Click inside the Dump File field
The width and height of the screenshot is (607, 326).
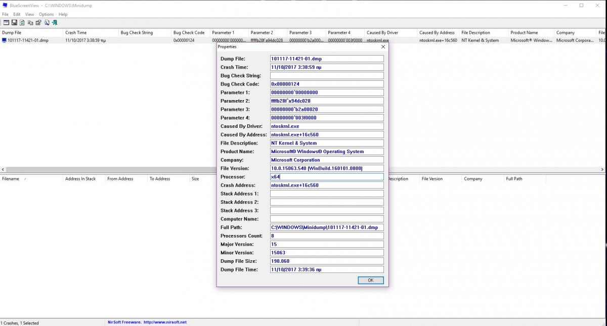point(327,59)
